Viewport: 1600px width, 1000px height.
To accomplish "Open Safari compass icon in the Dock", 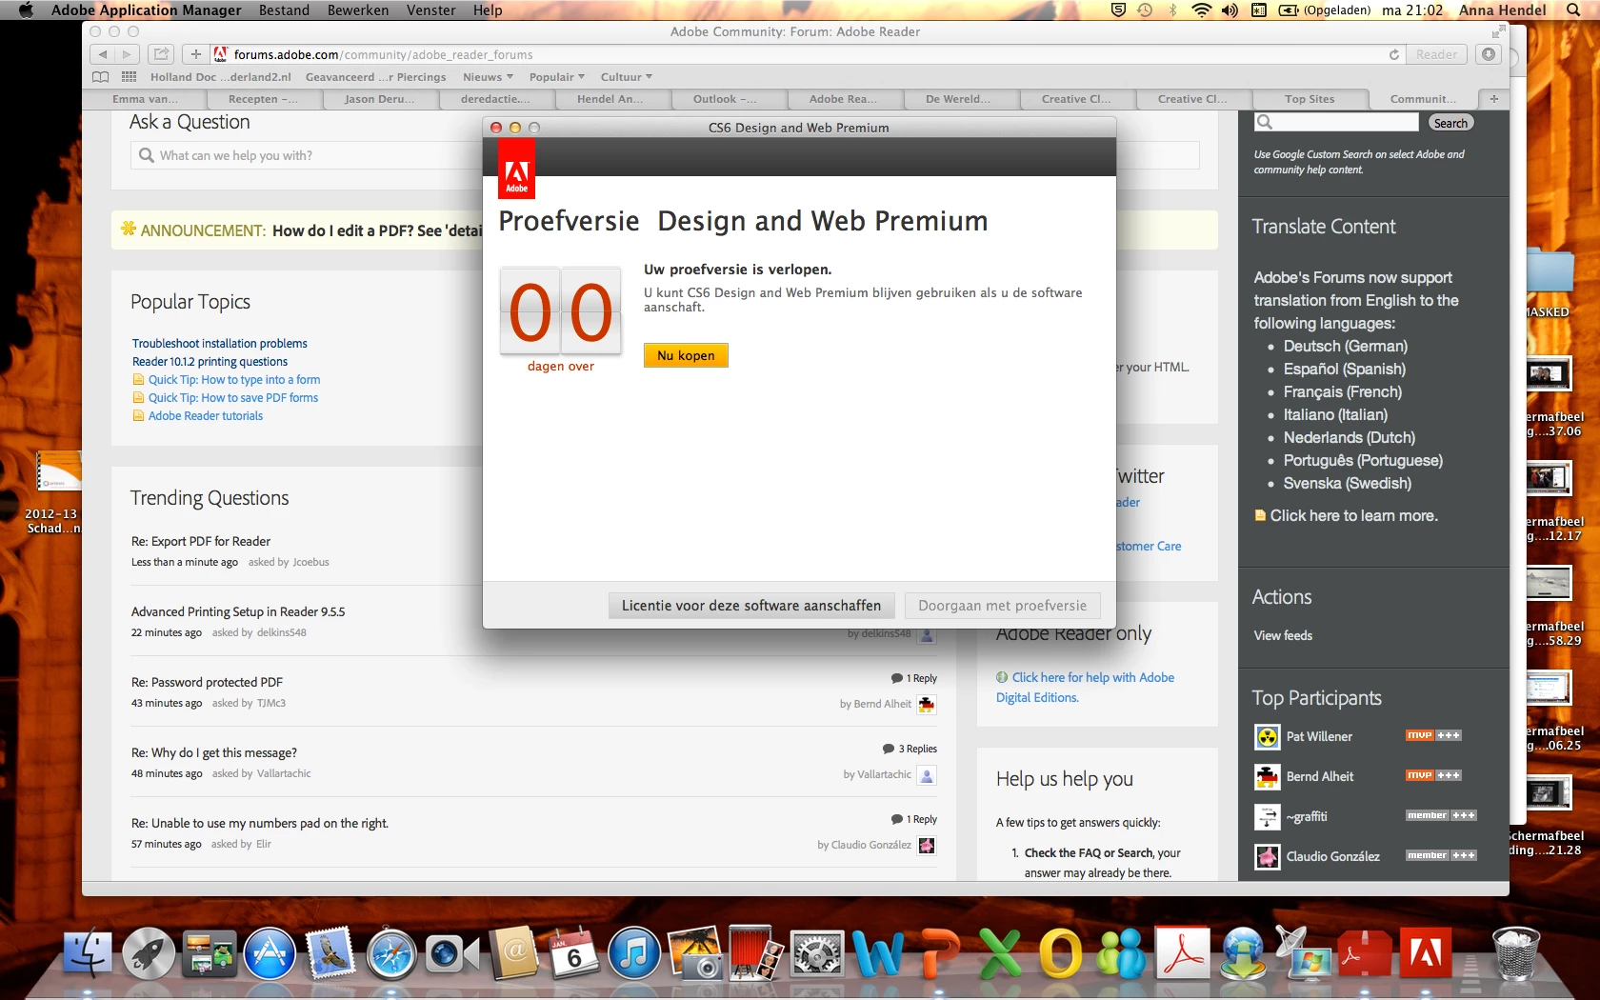I will (x=391, y=953).
